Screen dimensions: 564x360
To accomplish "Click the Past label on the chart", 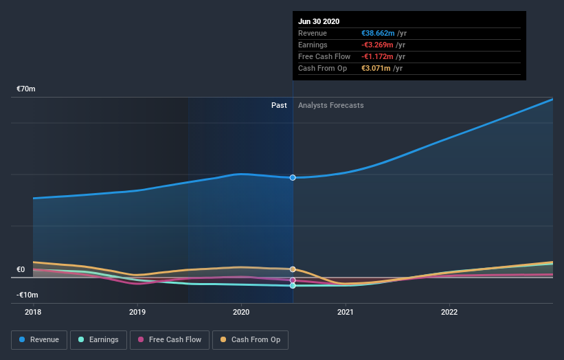I will 279,105.
